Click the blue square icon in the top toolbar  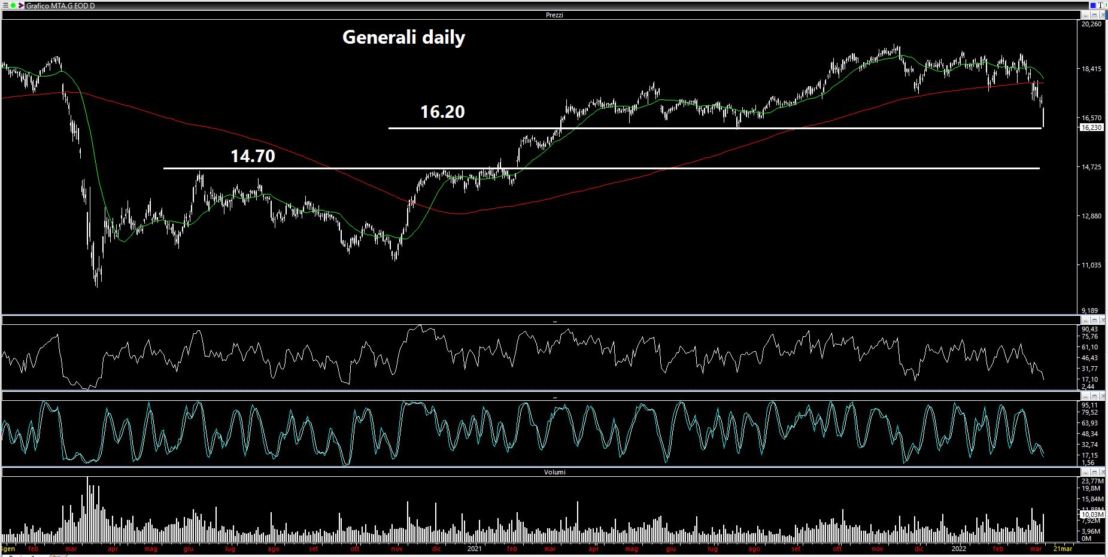(x=1092, y=5)
